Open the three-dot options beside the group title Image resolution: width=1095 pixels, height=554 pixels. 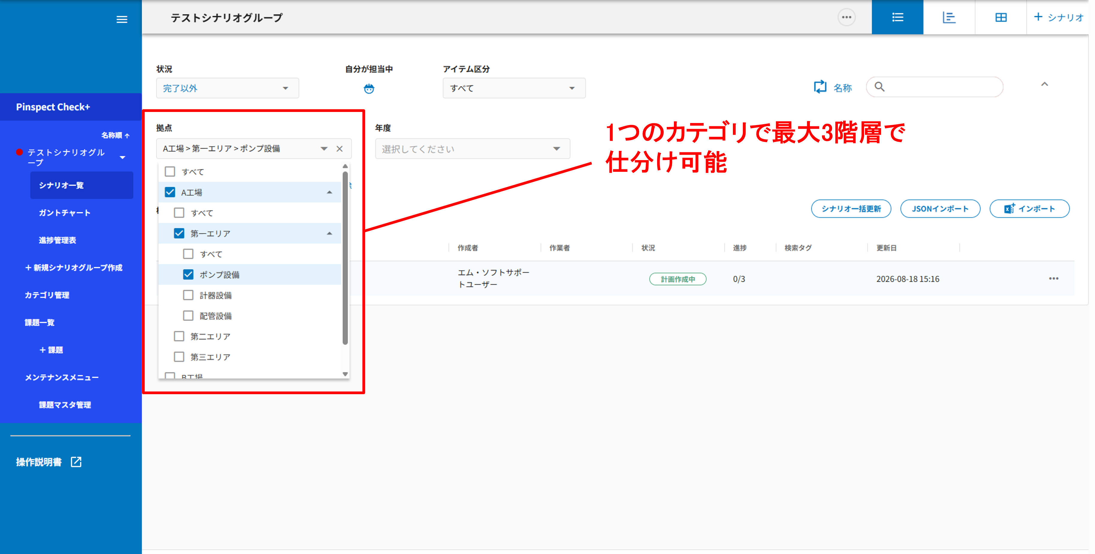tap(846, 17)
